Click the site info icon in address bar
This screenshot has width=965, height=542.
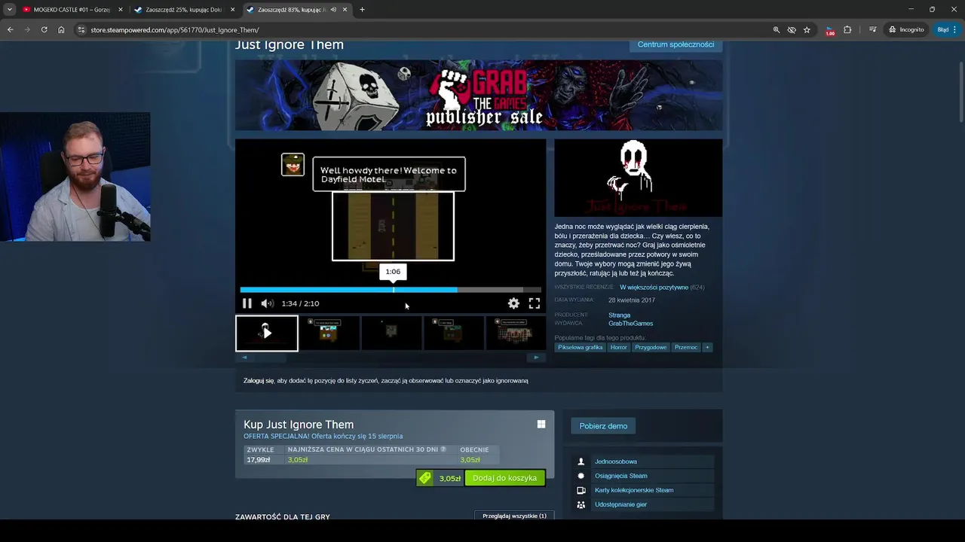coord(81,29)
